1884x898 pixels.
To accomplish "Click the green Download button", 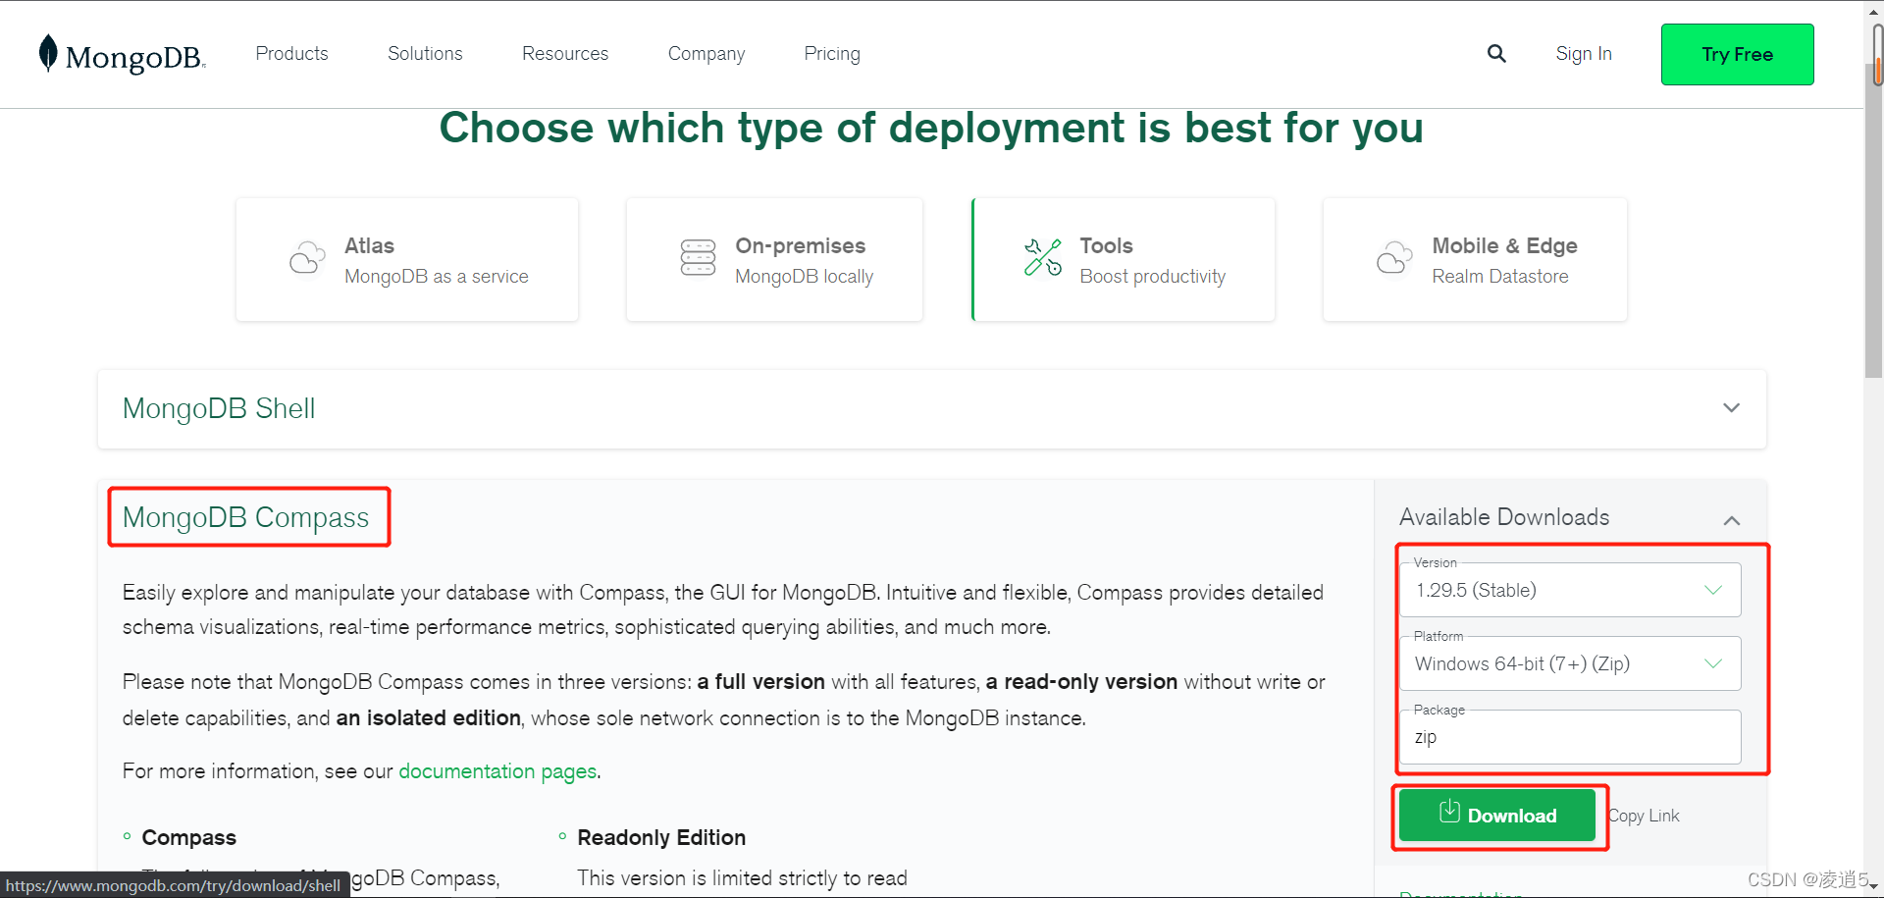I will click(1497, 816).
